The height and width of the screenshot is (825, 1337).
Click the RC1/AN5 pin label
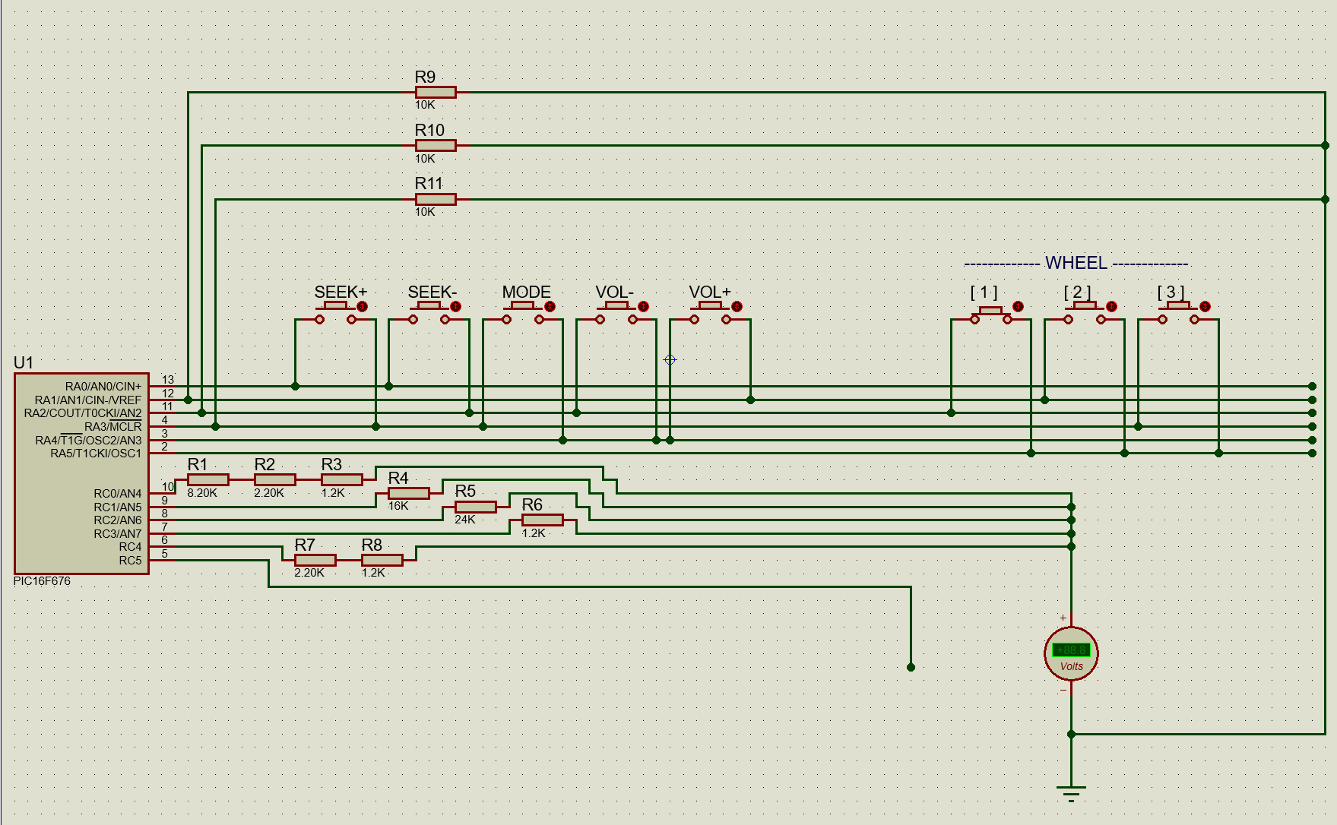pyautogui.click(x=118, y=507)
